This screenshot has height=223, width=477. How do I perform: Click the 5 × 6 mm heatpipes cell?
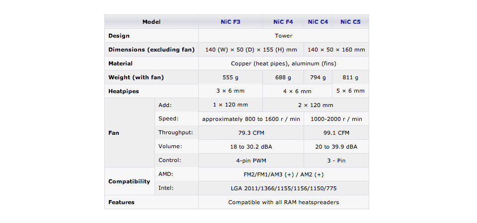350,91
